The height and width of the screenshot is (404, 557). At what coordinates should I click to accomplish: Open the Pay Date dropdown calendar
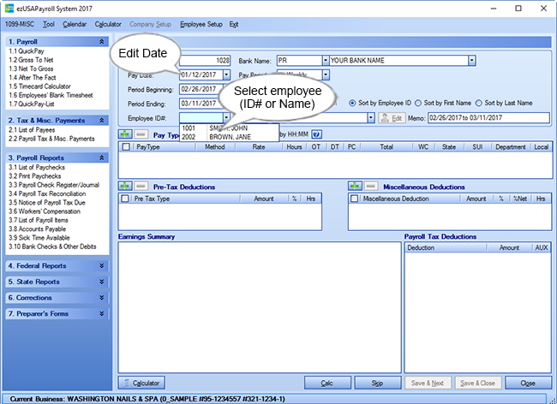point(218,74)
